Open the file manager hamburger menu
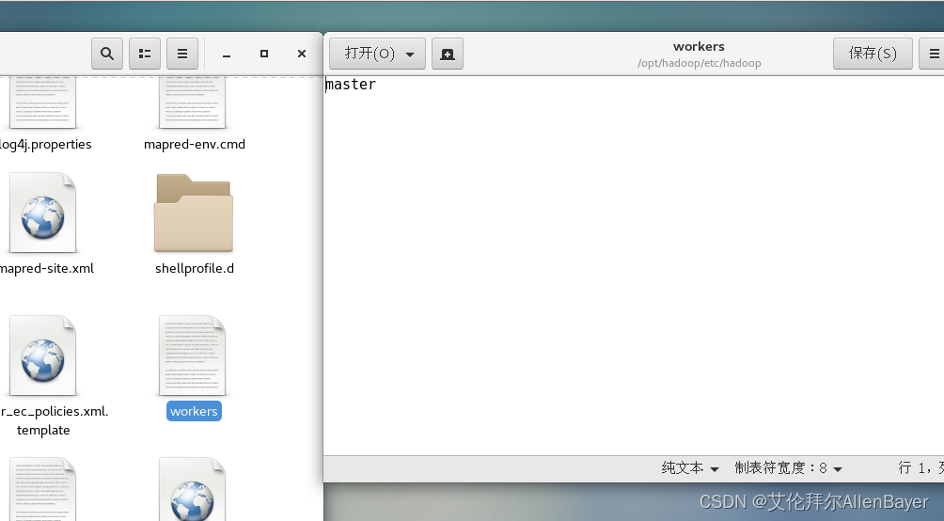944x521 pixels. [x=181, y=54]
